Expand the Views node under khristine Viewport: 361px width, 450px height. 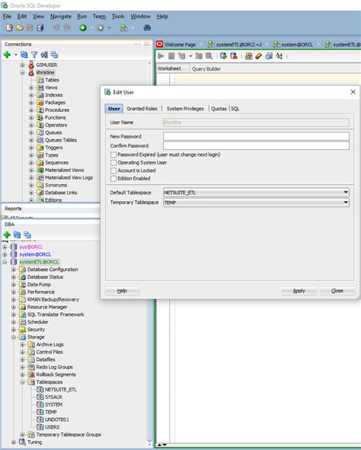coord(31,88)
